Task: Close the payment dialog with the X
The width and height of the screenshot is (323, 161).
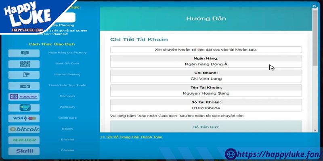Action: (315, 6)
